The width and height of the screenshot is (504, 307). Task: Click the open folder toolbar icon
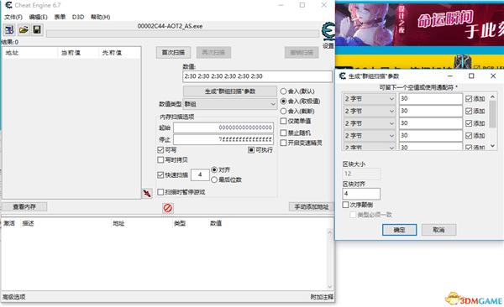tap(24, 30)
